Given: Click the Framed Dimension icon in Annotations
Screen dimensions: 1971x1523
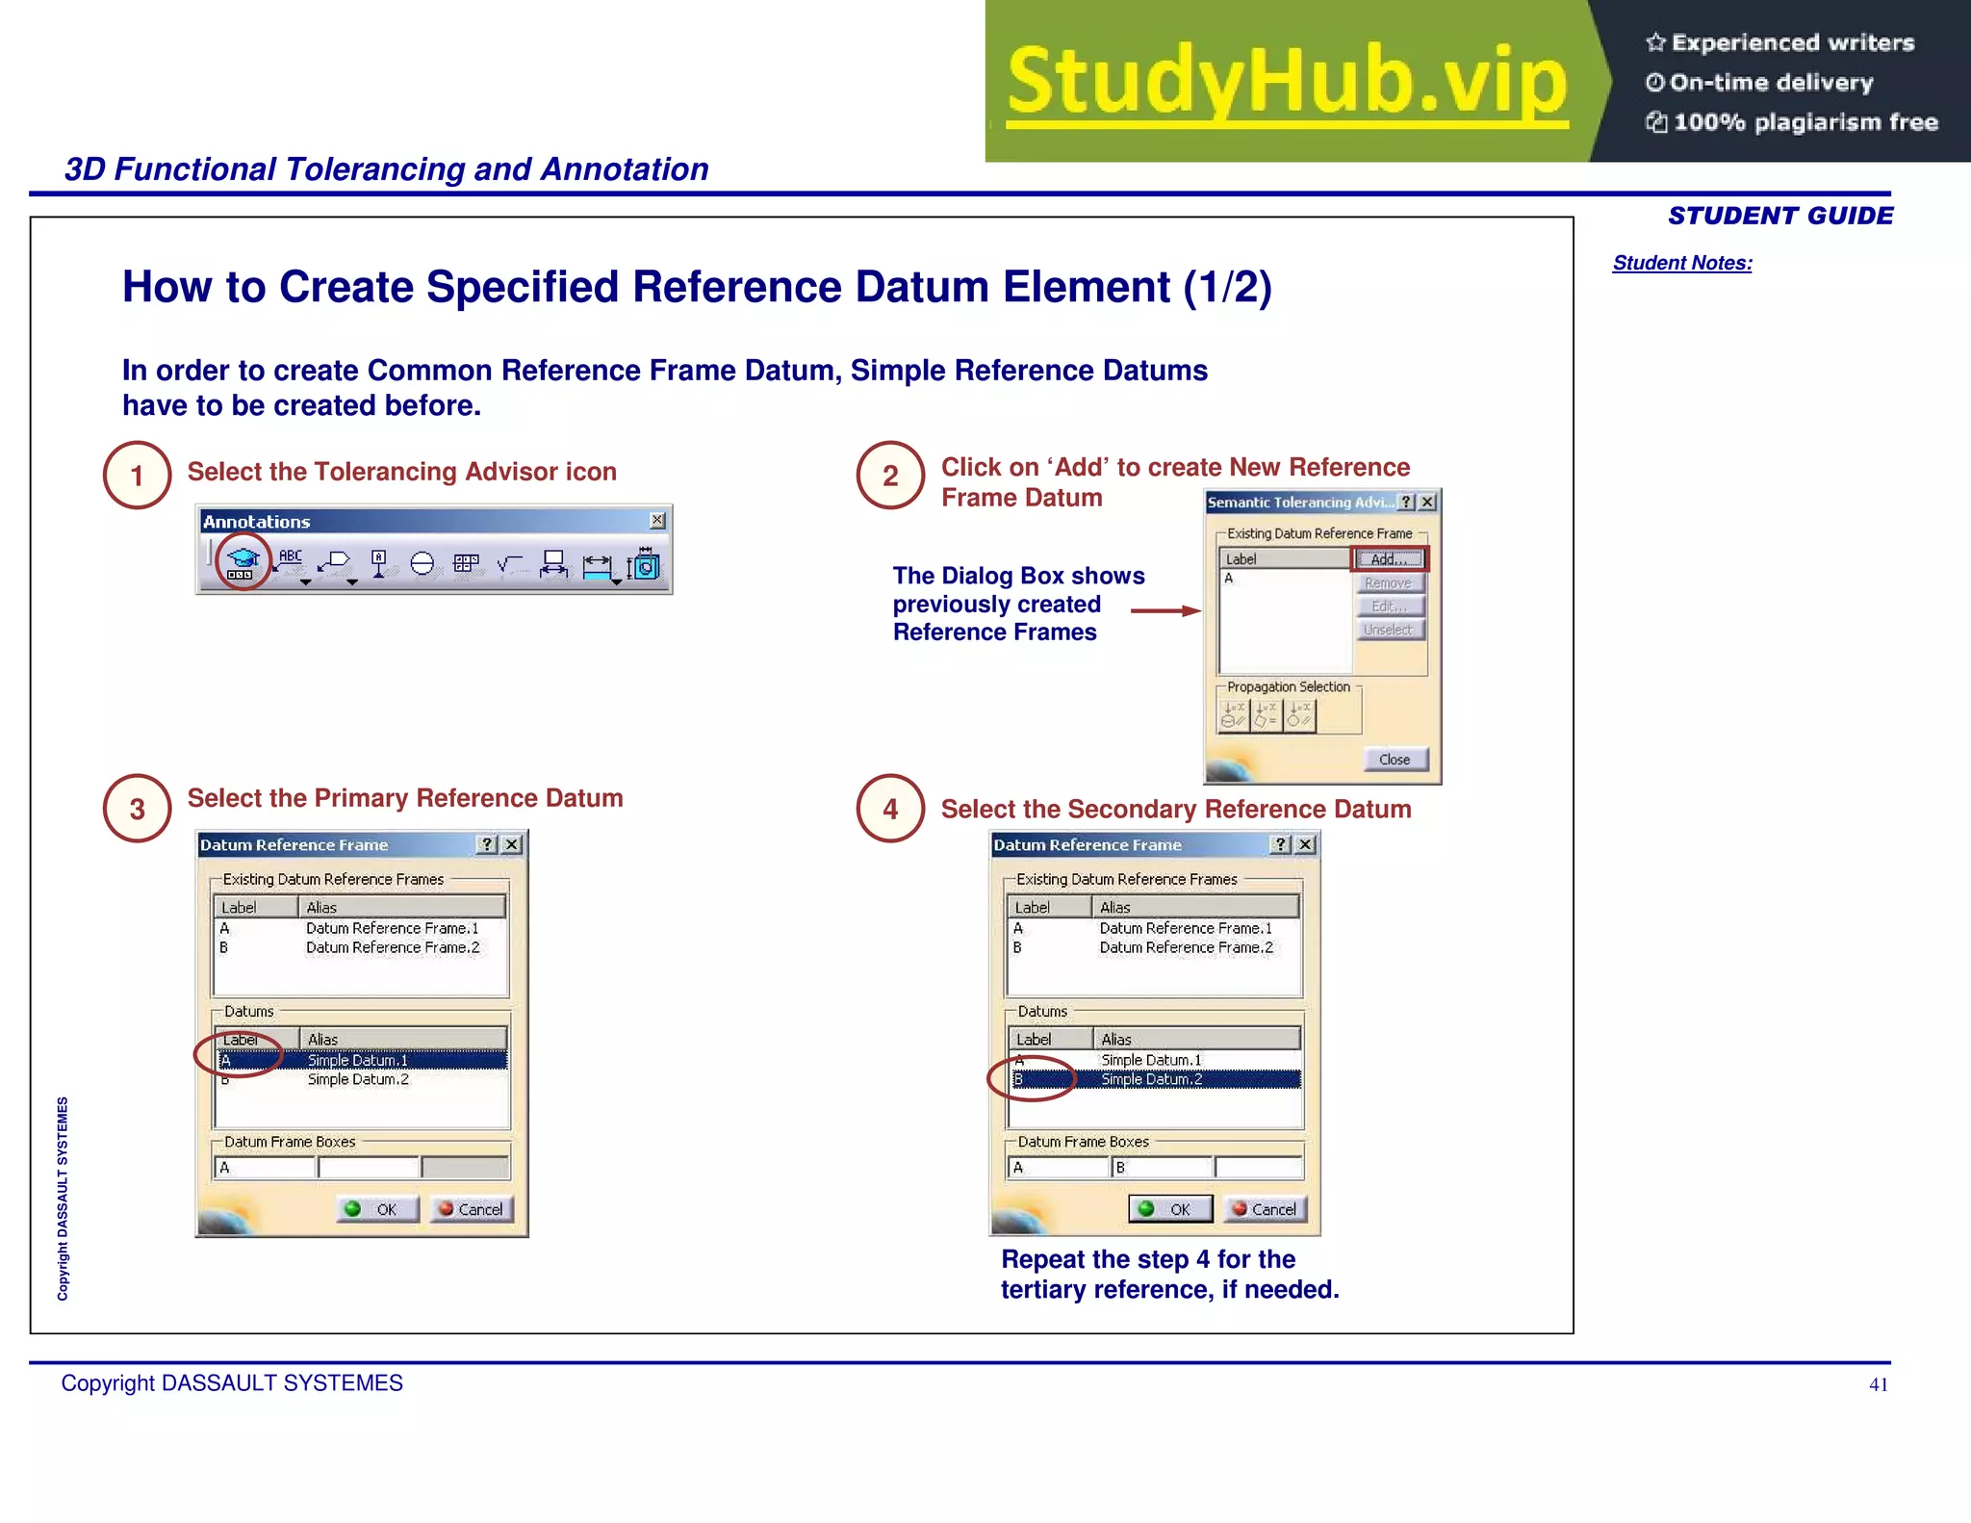Looking at the screenshot, I should point(553,563).
